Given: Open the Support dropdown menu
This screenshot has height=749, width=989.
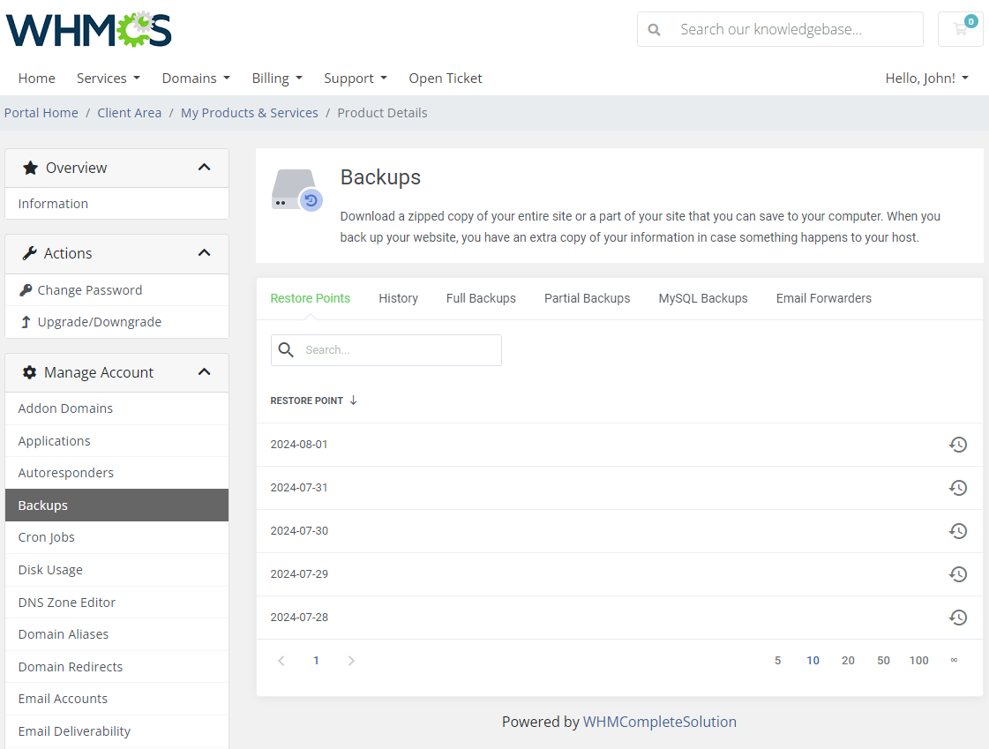Looking at the screenshot, I should click(x=356, y=79).
